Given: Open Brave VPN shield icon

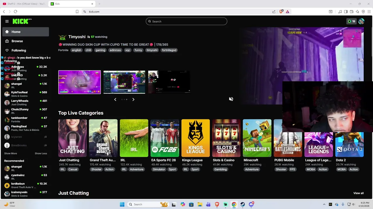Looking at the screenshot, I should [363, 12].
